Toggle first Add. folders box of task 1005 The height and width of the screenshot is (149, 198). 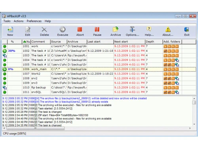coord(165,65)
